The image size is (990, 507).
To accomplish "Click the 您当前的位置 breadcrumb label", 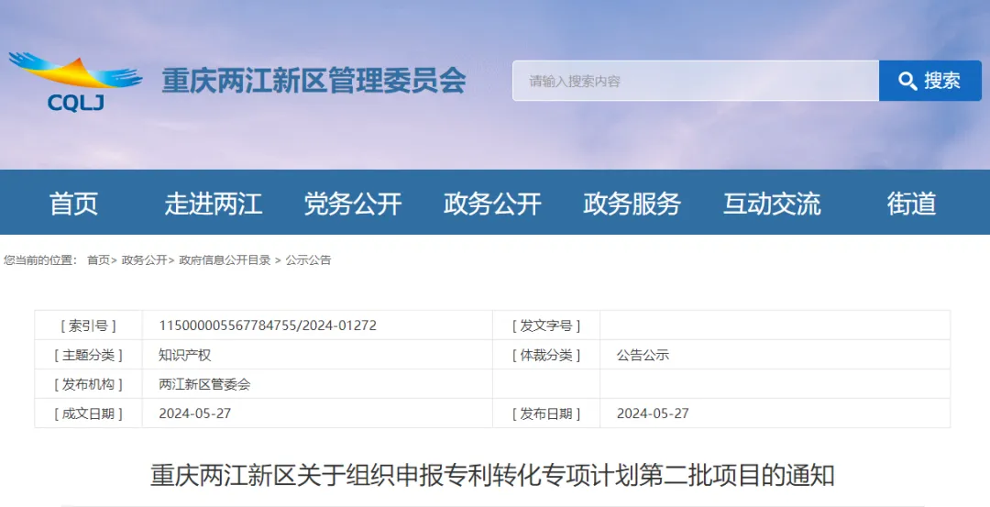I will pos(39,260).
